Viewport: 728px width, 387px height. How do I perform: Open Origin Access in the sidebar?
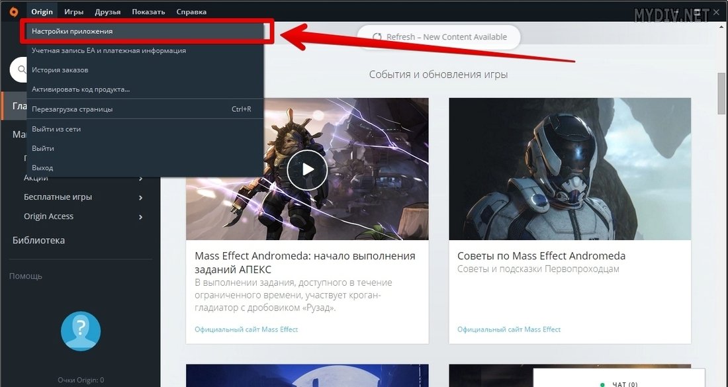pos(49,216)
